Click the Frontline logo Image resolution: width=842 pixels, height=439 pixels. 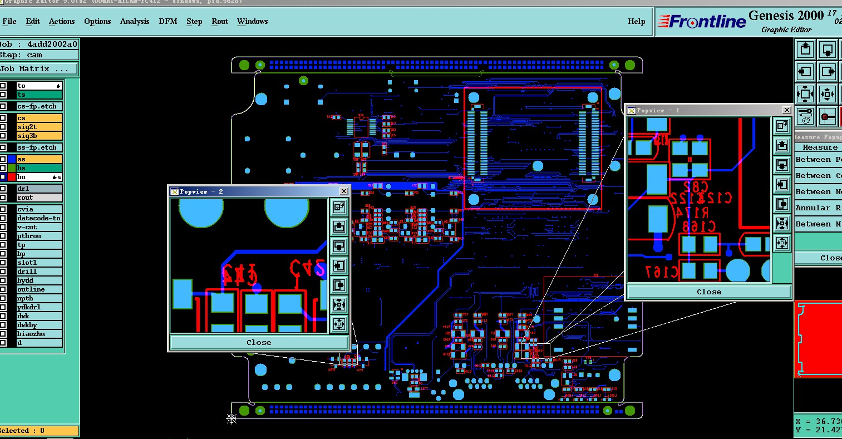point(701,22)
